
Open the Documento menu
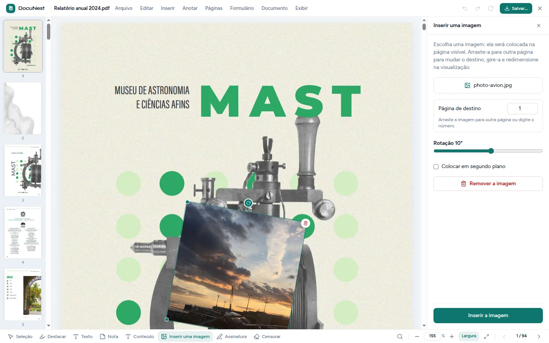point(274,8)
